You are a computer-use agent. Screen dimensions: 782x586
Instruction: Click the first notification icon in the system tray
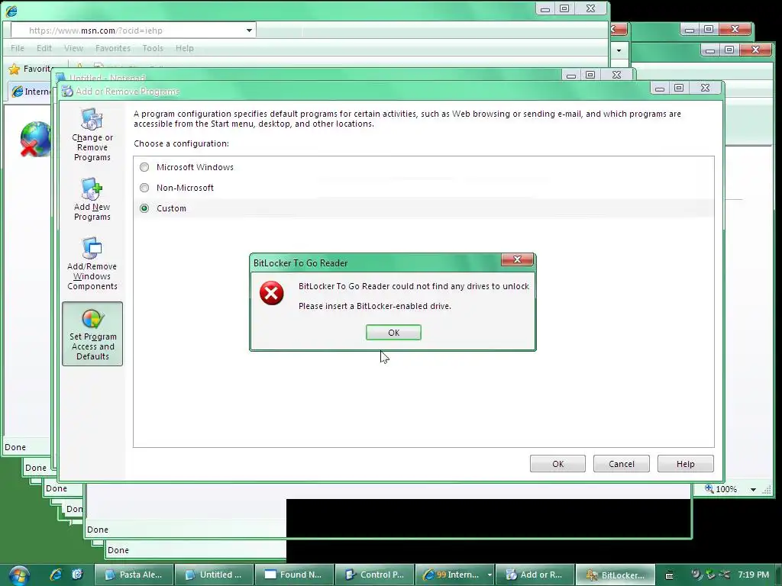coord(696,575)
